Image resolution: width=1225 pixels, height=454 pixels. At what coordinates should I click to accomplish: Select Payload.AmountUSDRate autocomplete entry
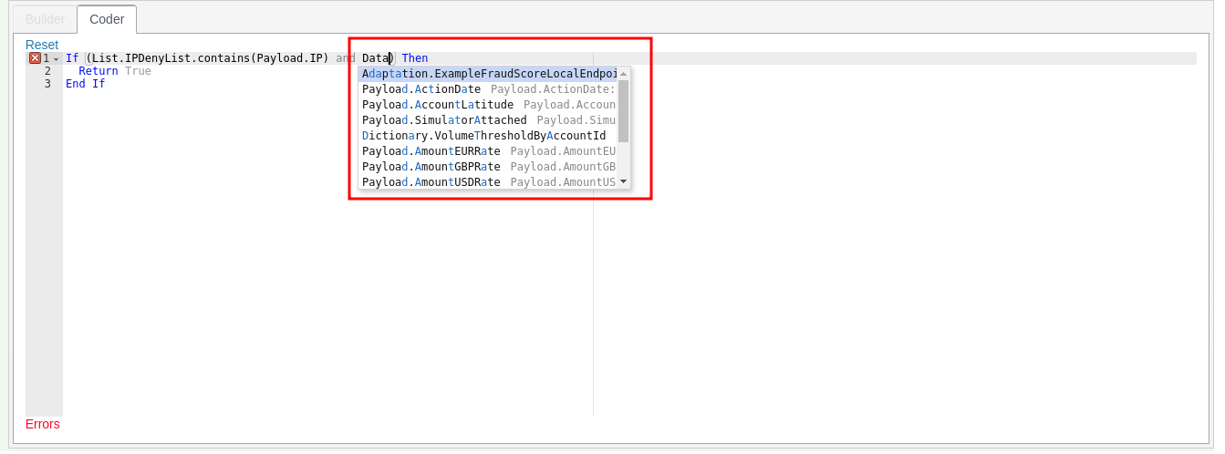(x=488, y=182)
